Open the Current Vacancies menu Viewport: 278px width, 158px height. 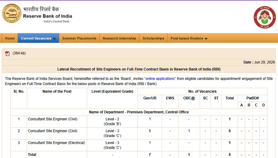(x=38, y=38)
